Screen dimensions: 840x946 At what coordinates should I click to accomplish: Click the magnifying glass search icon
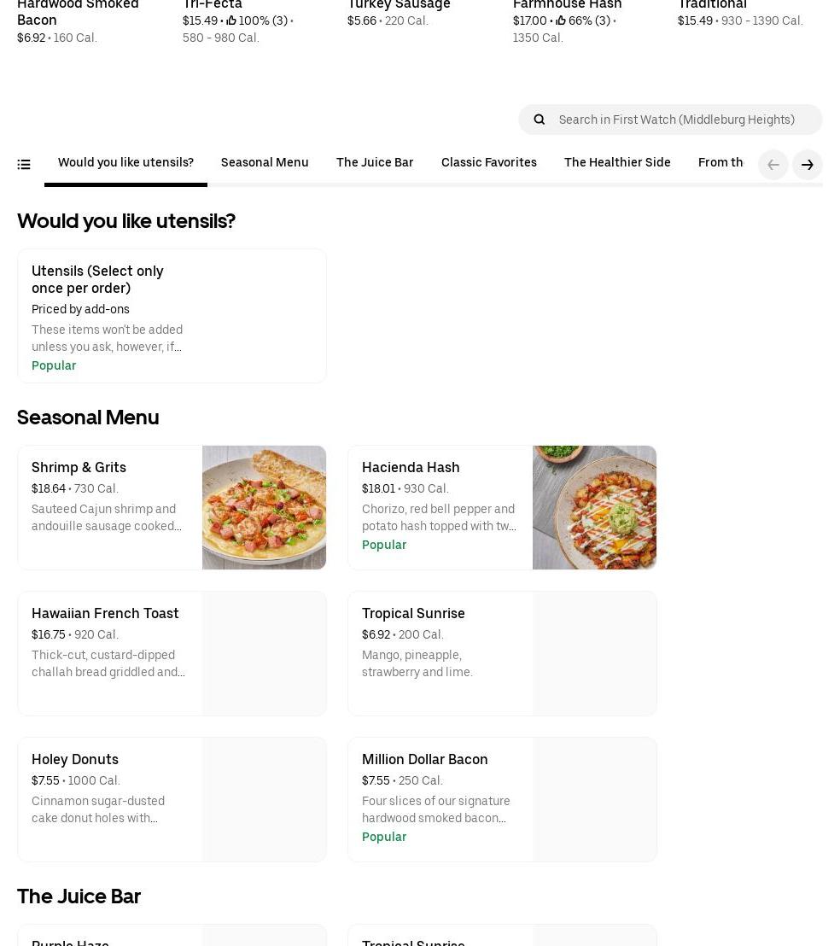coord(539,120)
